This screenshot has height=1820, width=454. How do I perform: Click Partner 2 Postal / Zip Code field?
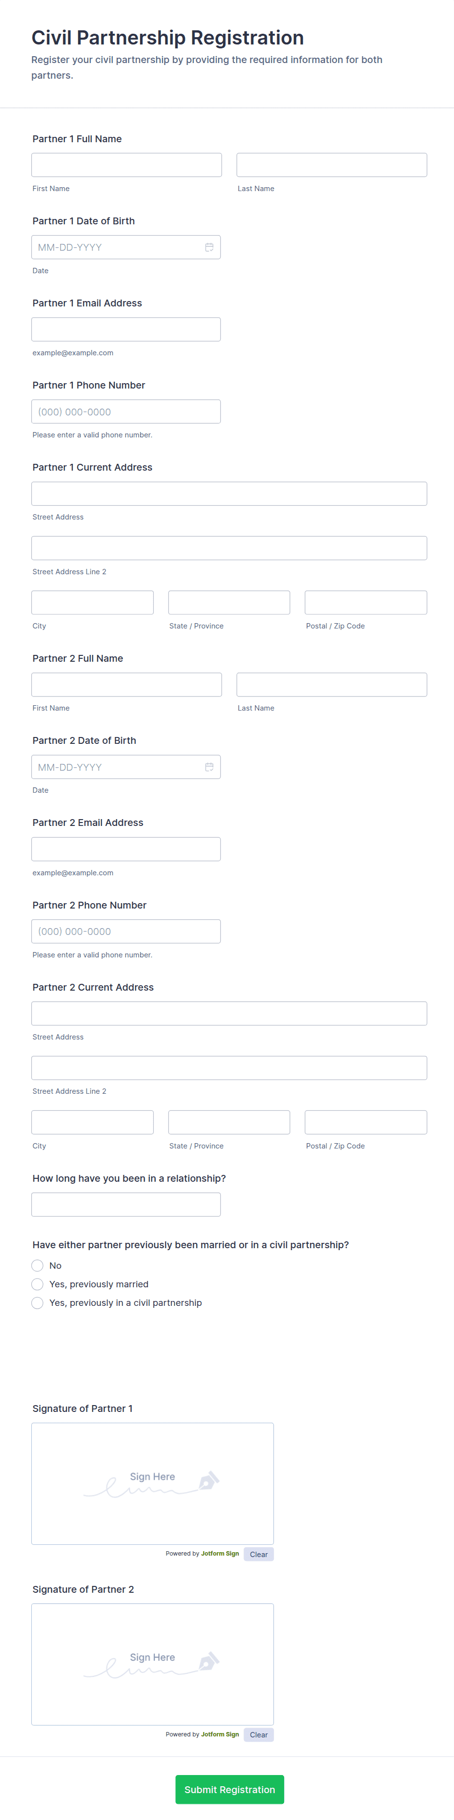(x=365, y=1123)
